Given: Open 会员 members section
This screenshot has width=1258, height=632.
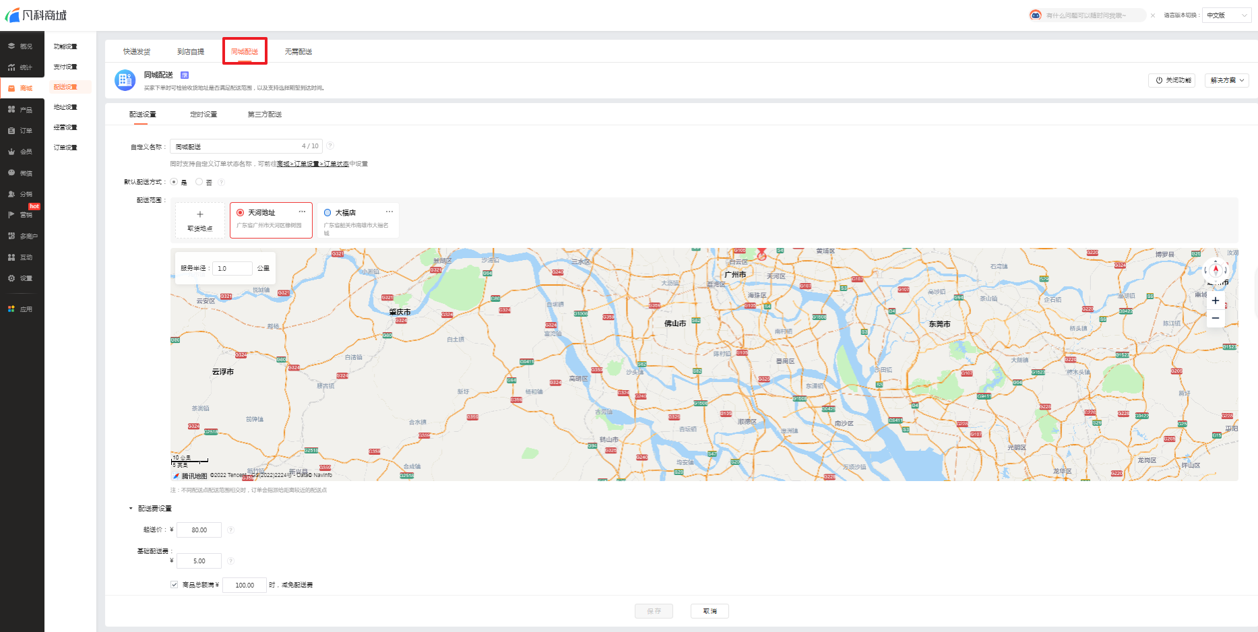Looking at the screenshot, I should pyautogui.click(x=22, y=152).
